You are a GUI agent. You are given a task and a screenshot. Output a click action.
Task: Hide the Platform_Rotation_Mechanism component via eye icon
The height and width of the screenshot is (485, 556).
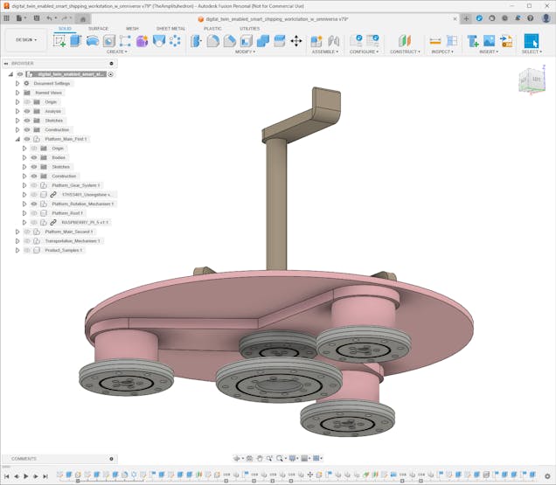(x=34, y=204)
